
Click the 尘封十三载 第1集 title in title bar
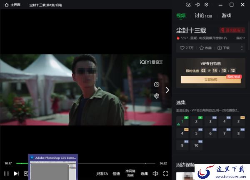[45, 5]
